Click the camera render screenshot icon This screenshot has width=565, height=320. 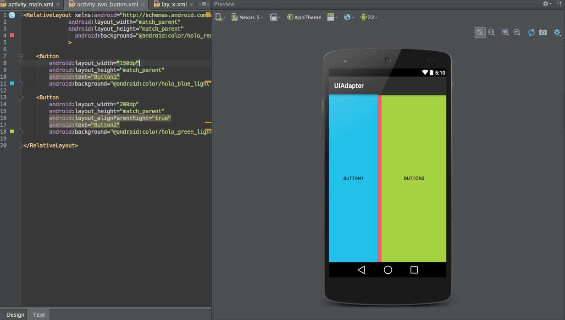(x=543, y=33)
